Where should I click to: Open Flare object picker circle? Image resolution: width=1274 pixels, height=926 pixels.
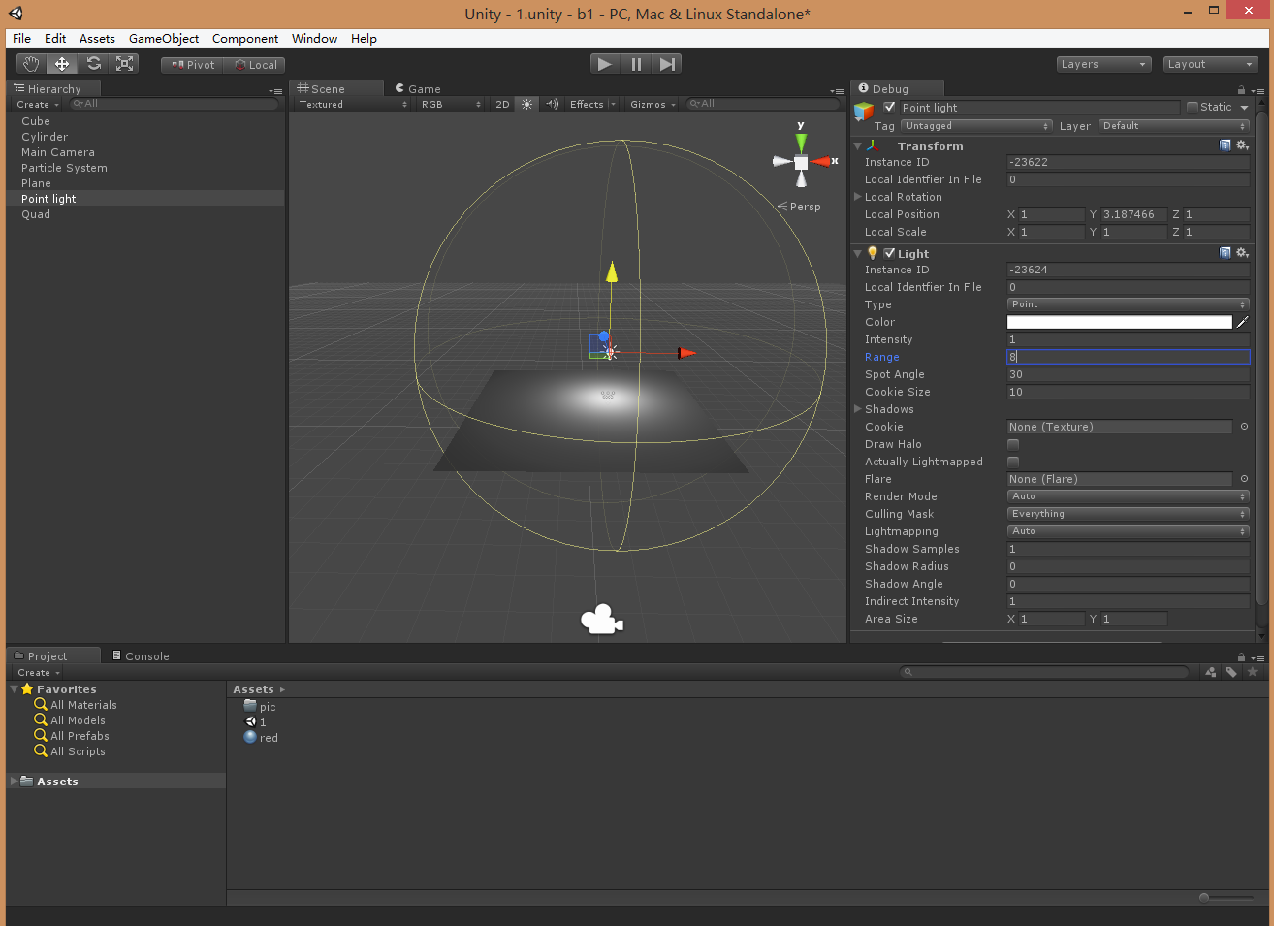[x=1244, y=479]
